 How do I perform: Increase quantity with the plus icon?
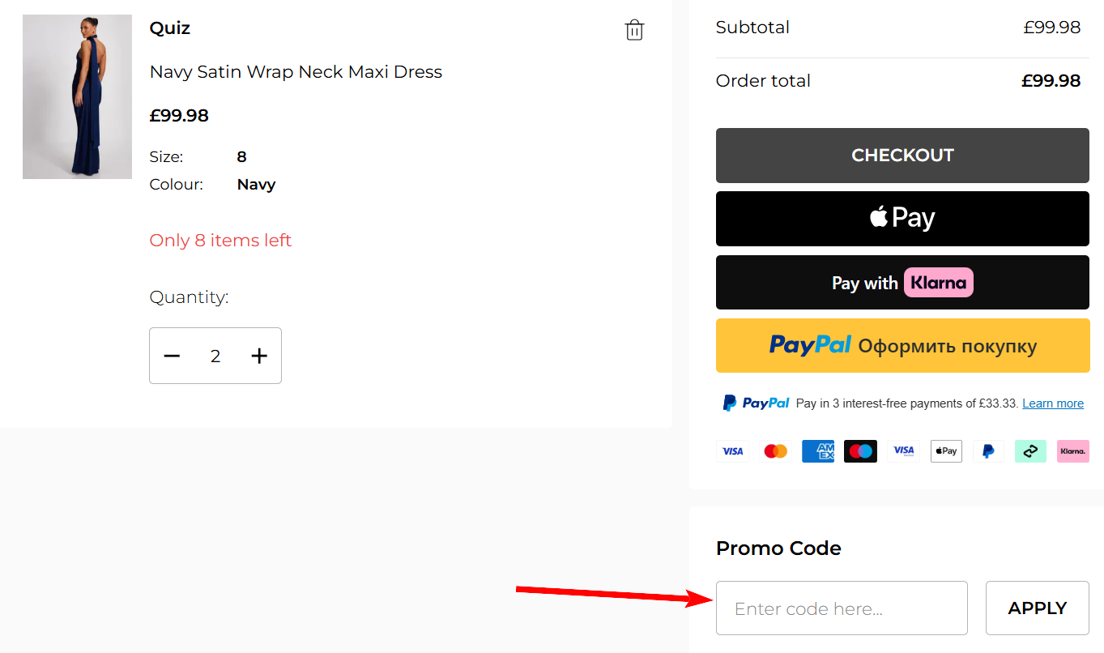point(259,356)
